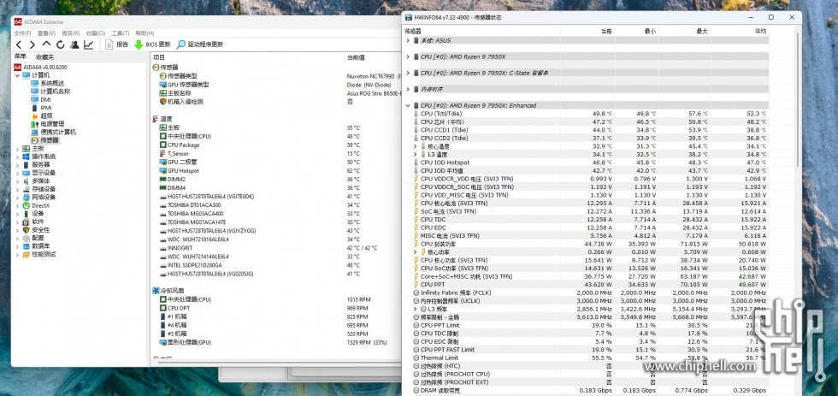
Task: Open the 报告(R) menu in AIDA64
Action: tap(71, 33)
